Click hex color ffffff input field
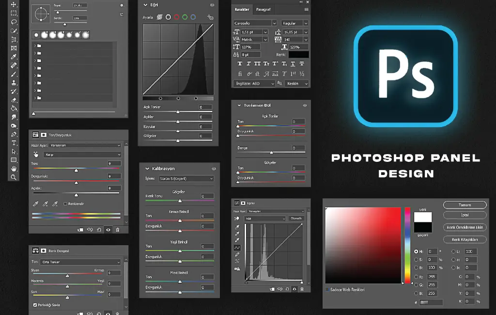 [x=431, y=303]
